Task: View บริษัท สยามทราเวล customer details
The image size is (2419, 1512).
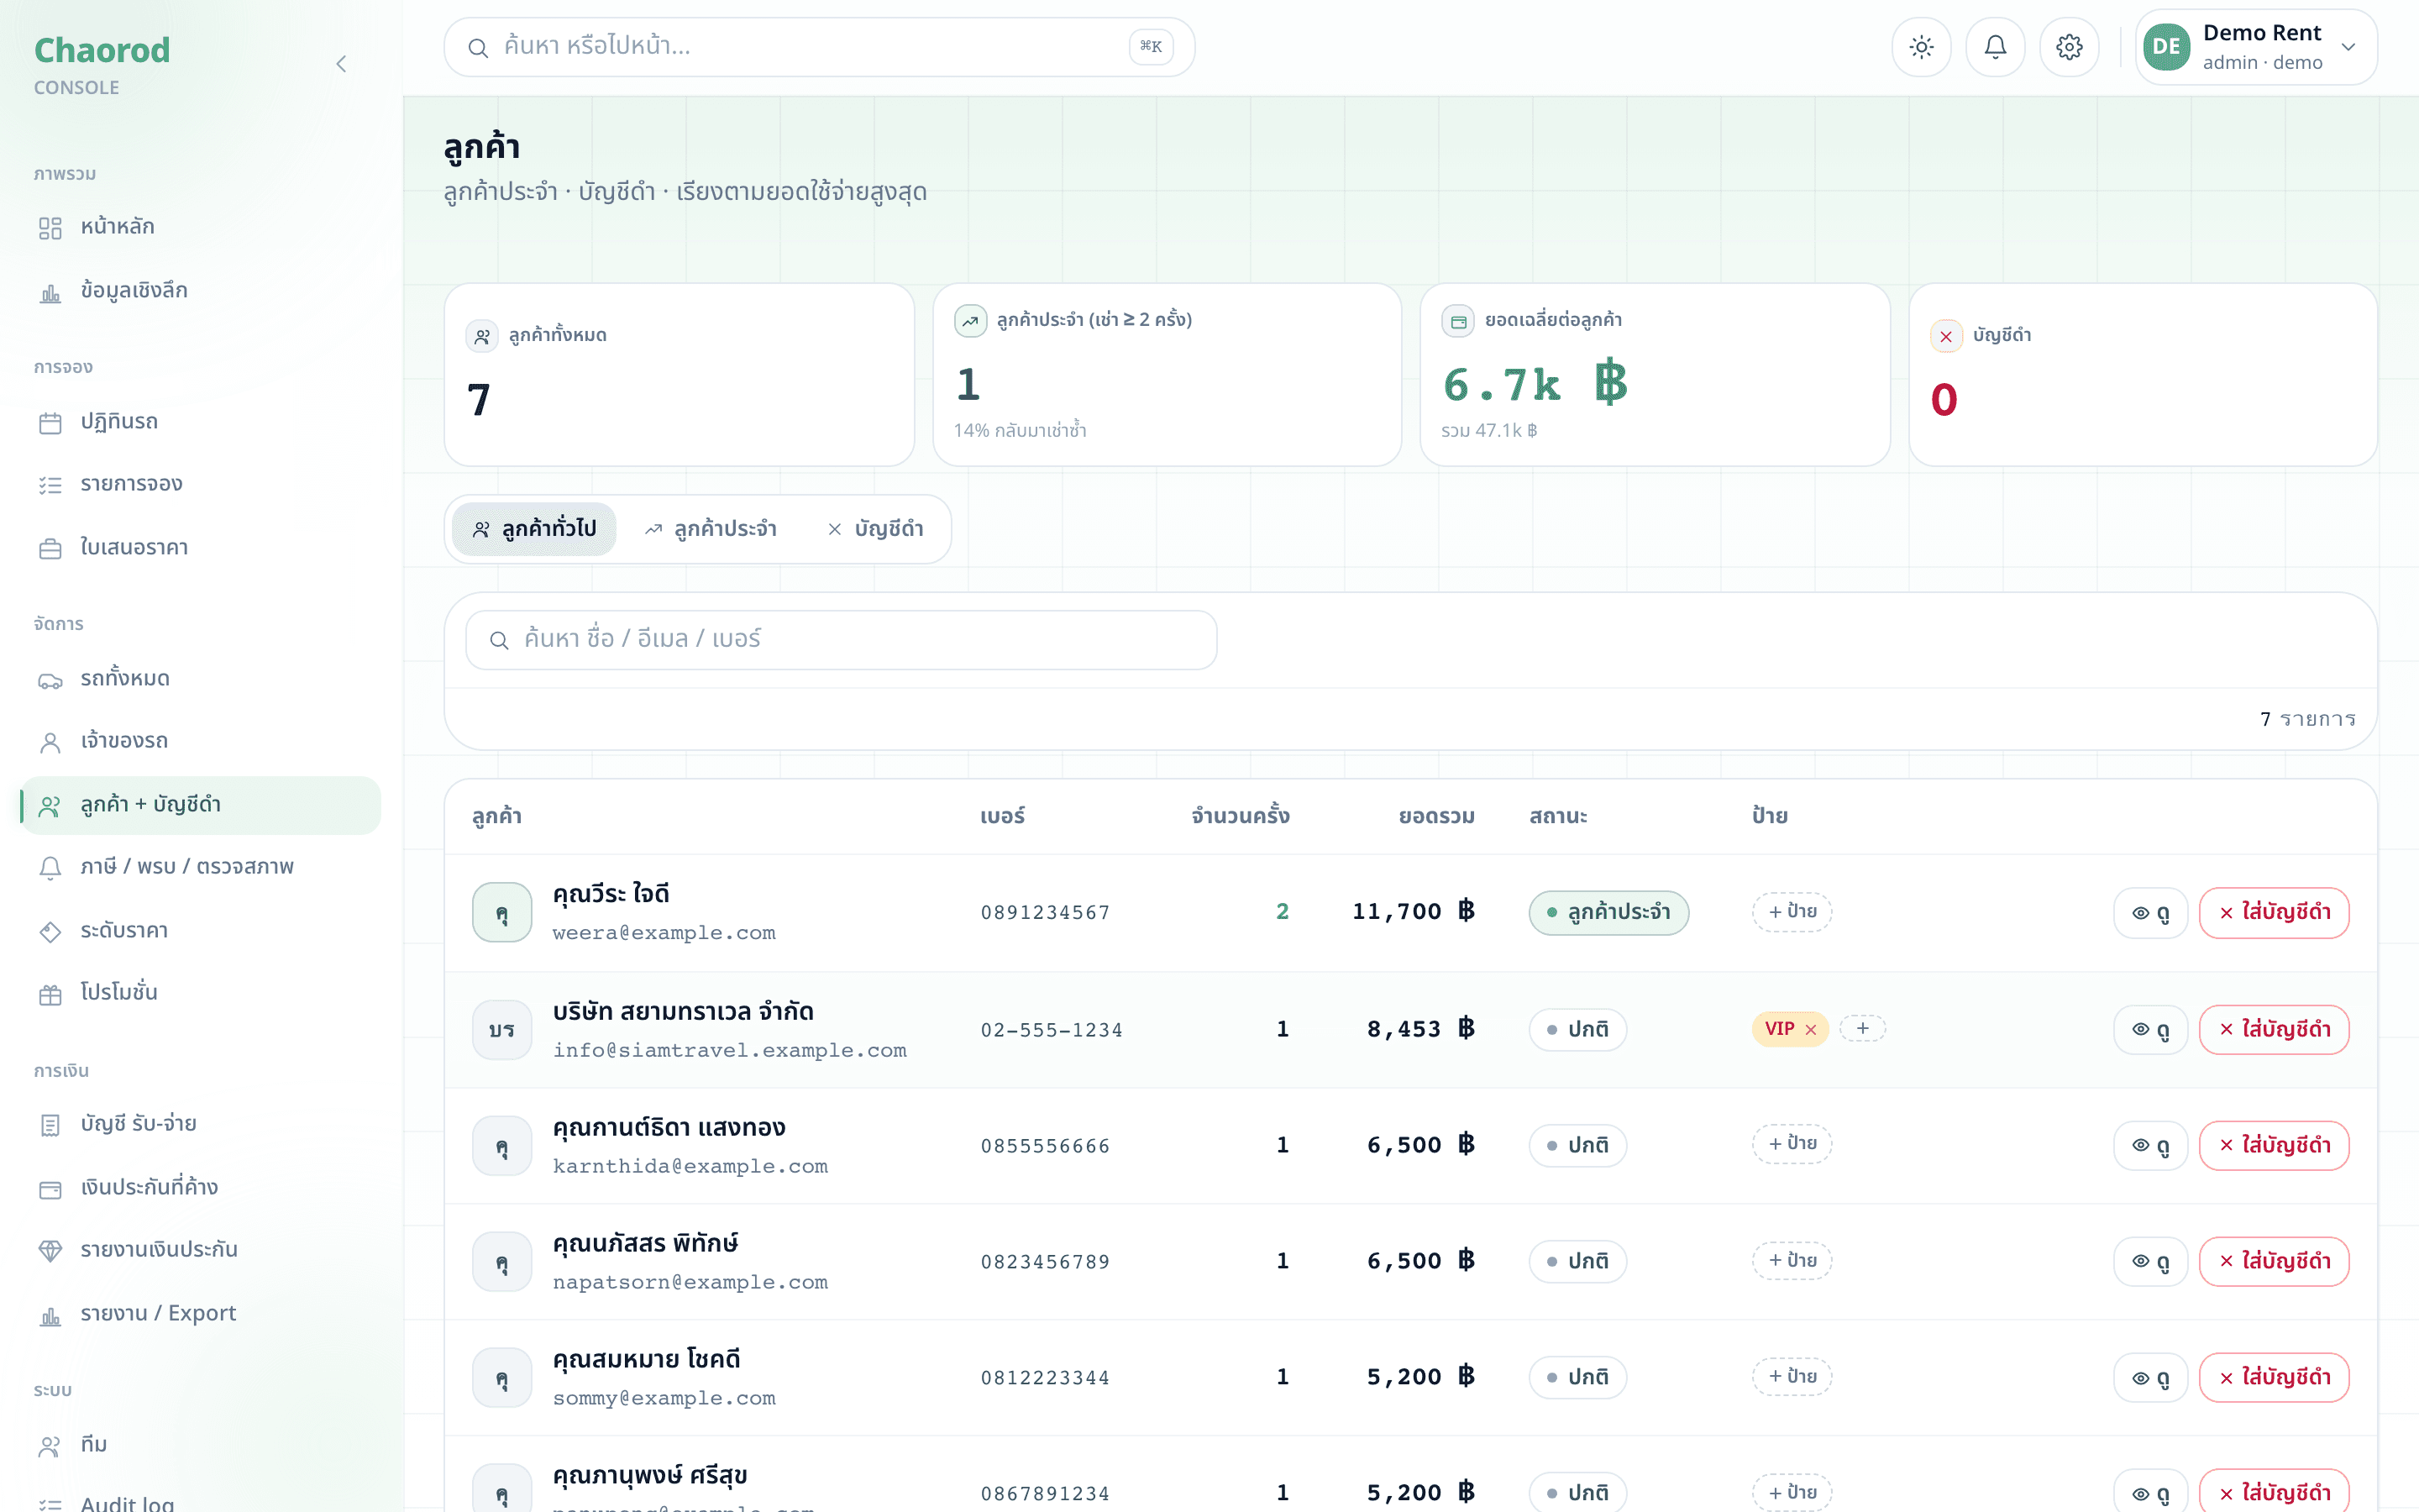Action: click(2150, 1030)
